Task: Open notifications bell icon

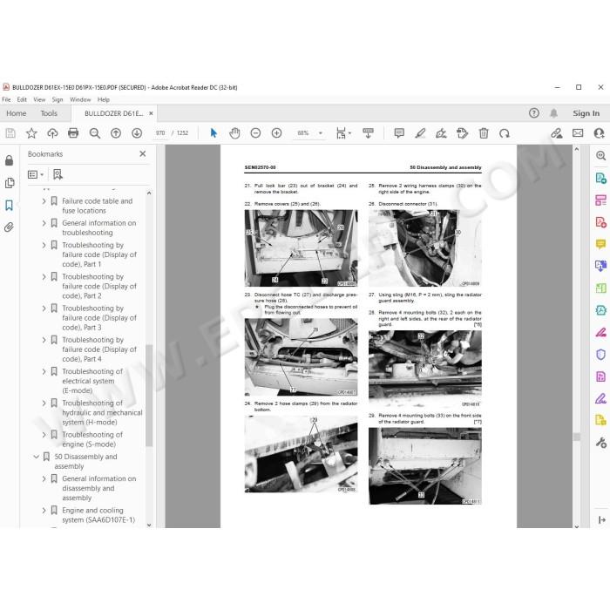Action: [553, 113]
